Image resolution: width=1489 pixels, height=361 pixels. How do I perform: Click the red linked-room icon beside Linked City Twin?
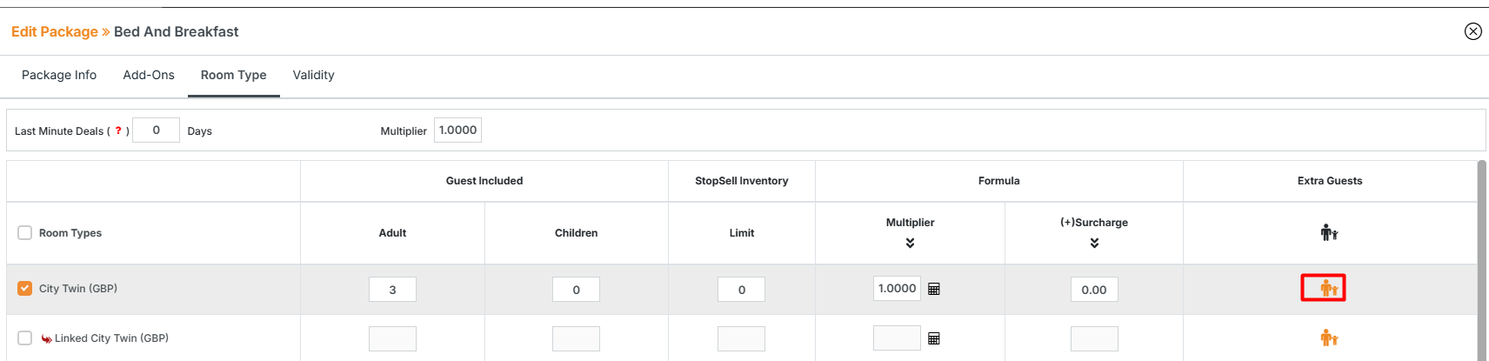pyautogui.click(x=46, y=338)
